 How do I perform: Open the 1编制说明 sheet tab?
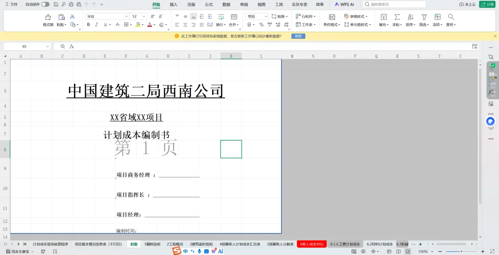tap(152, 244)
